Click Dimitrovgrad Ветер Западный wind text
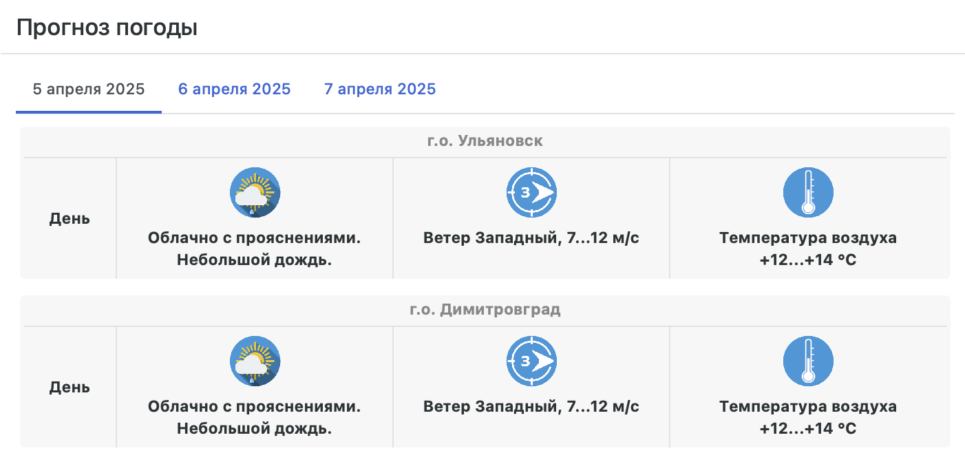Image resolution: width=965 pixels, height=453 pixels. pos(531,407)
